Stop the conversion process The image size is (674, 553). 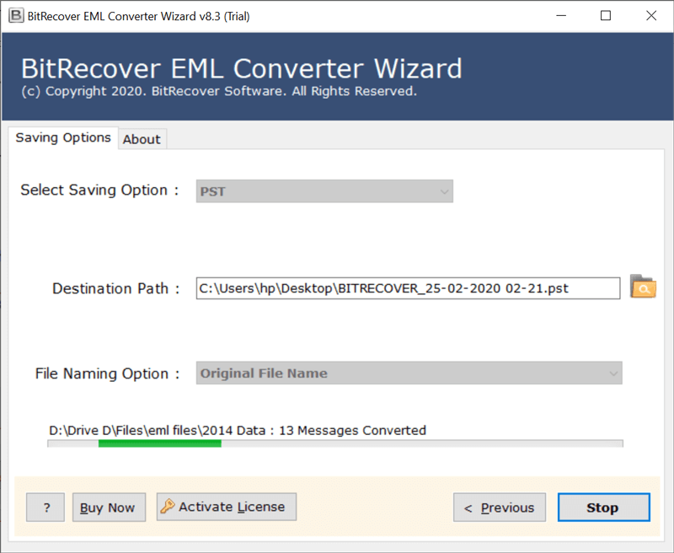tap(603, 507)
